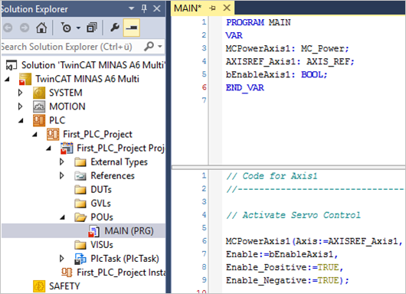406x294 pixels.
Task: Click 'Enable:=bEnableAxis1,' code line
Action: [x=282, y=254]
